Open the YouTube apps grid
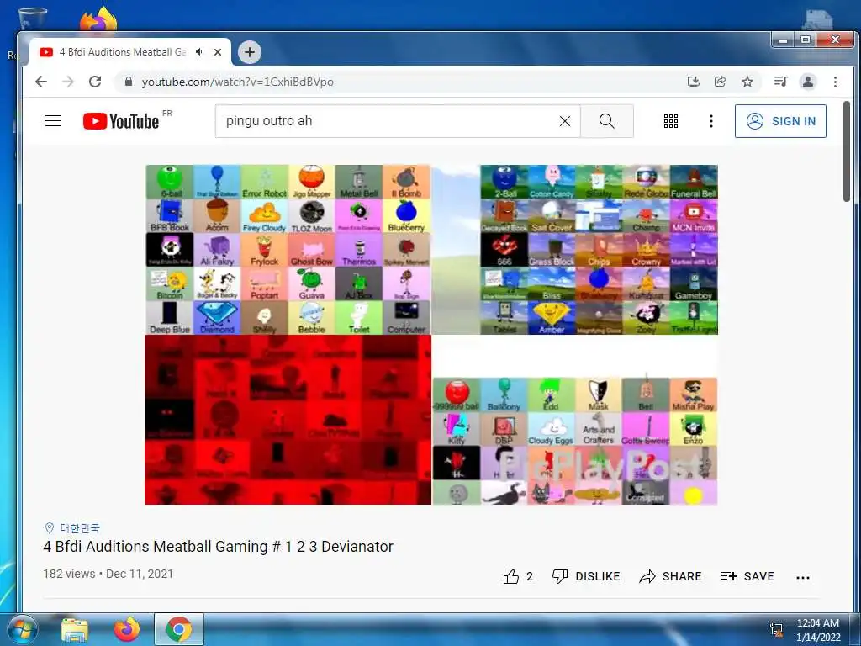The height and width of the screenshot is (646, 861). tap(670, 121)
